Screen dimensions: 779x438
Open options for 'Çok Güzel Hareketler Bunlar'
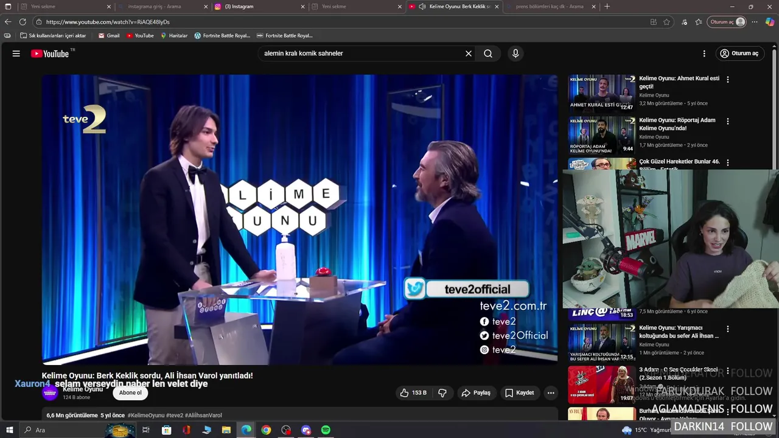tap(727, 162)
